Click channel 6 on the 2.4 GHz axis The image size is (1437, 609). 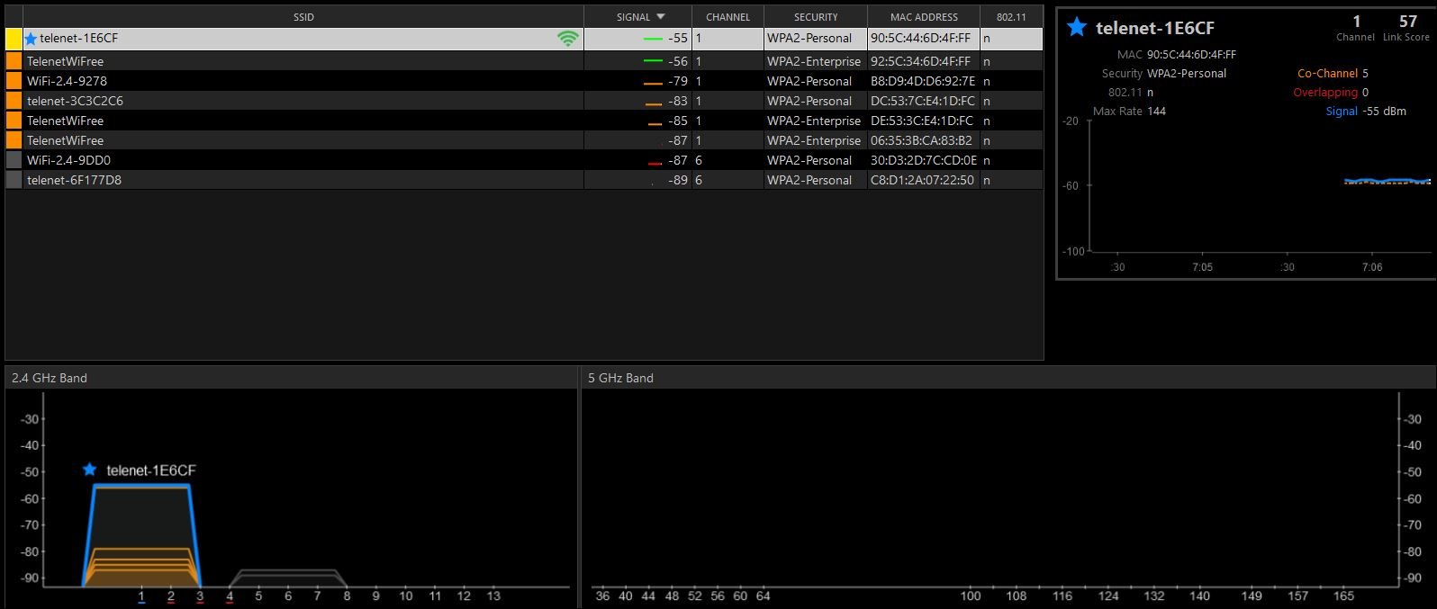288,596
